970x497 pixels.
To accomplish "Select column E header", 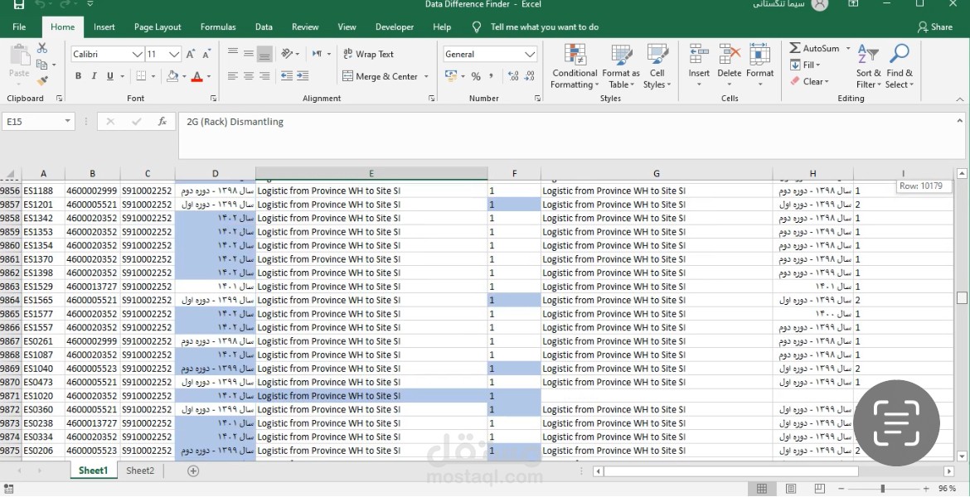I will click(371, 174).
